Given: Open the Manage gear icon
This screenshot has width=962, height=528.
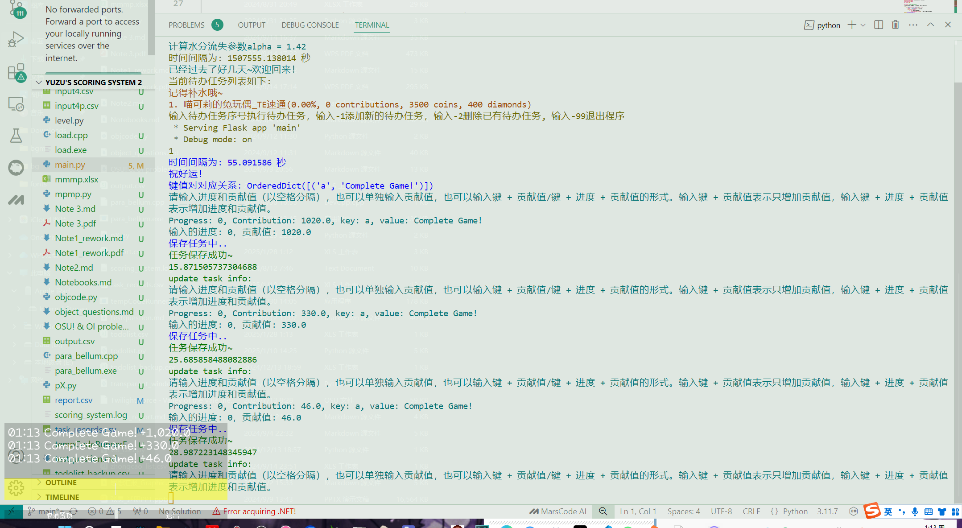Looking at the screenshot, I should coord(16,488).
